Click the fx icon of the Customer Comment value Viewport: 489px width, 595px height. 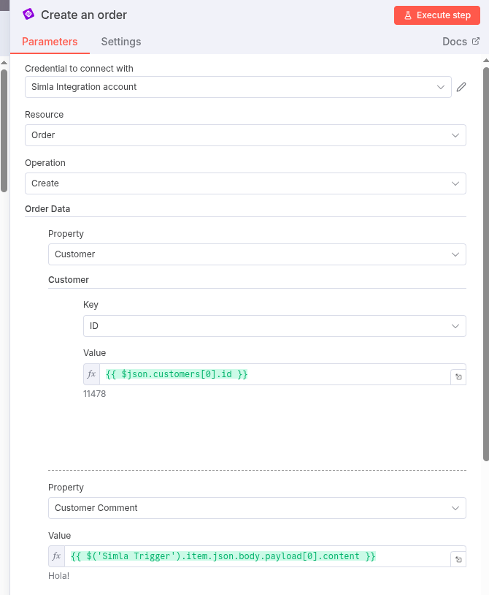tap(56, 556)
